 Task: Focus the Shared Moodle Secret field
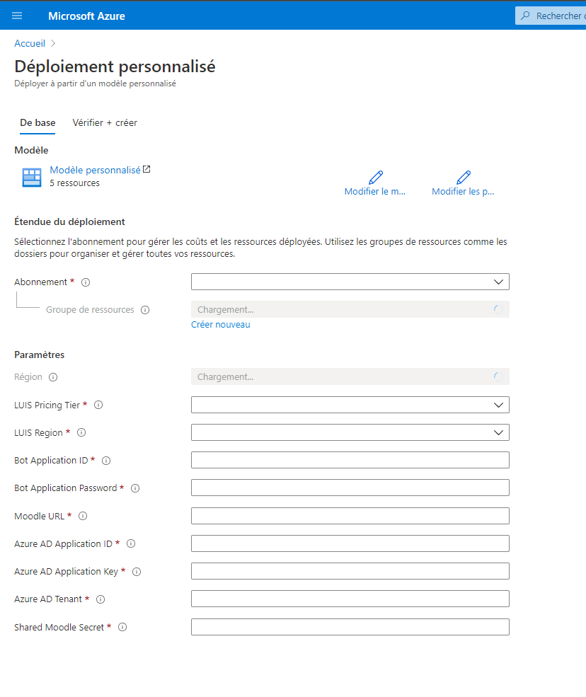(350, 627)
